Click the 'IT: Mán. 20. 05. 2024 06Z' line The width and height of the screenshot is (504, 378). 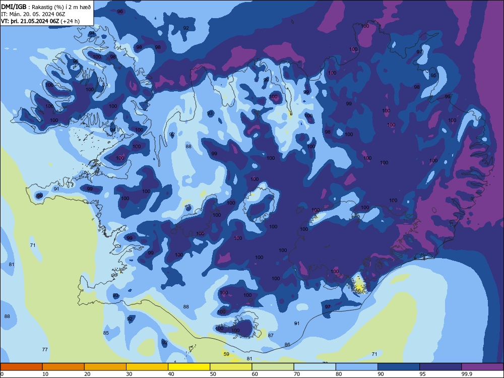33,14
